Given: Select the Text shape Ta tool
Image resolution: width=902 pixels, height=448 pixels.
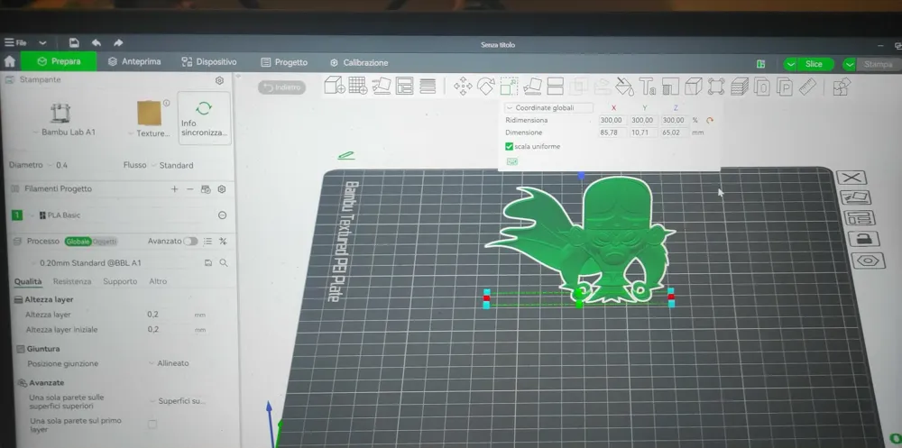Looking at the screenshot, I should [647, 87].
